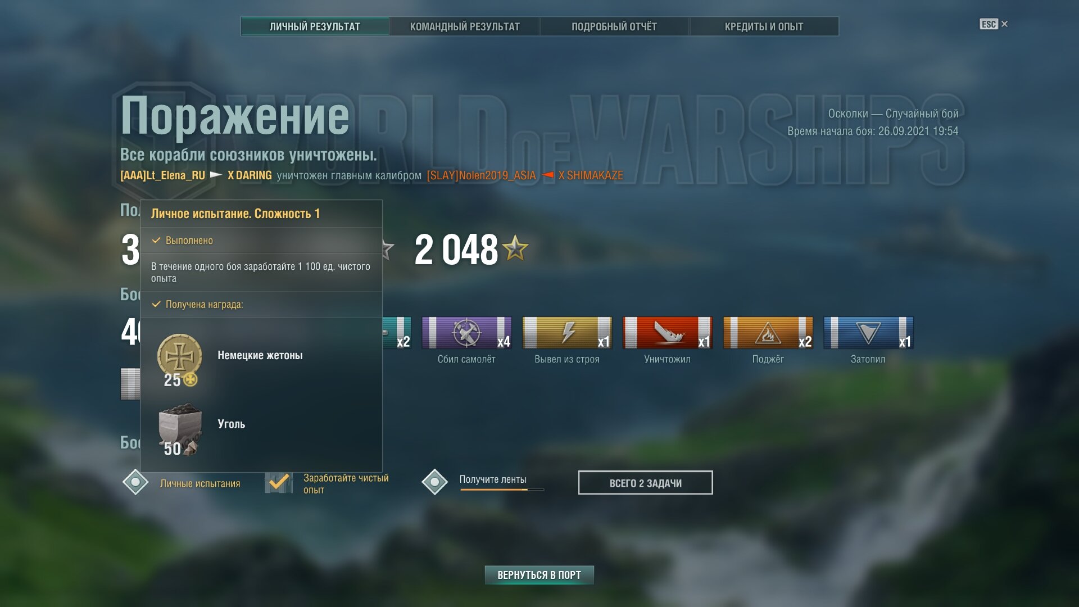The width and height of the screenshot is (1079, 607).
Task: Click the Сбил самолёт ribbon icon
Action: click(466, 333)
